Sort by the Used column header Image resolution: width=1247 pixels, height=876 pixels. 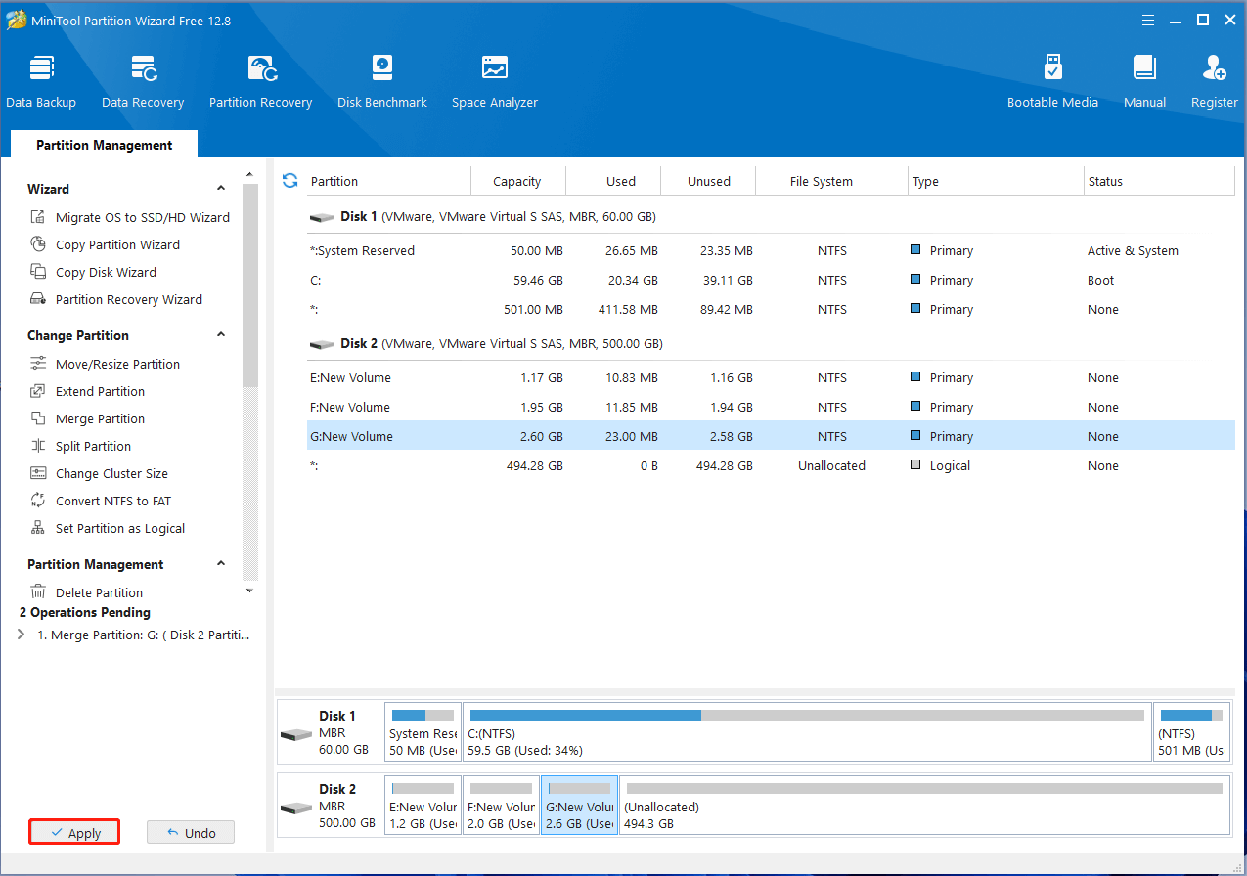tap(613, 181)
